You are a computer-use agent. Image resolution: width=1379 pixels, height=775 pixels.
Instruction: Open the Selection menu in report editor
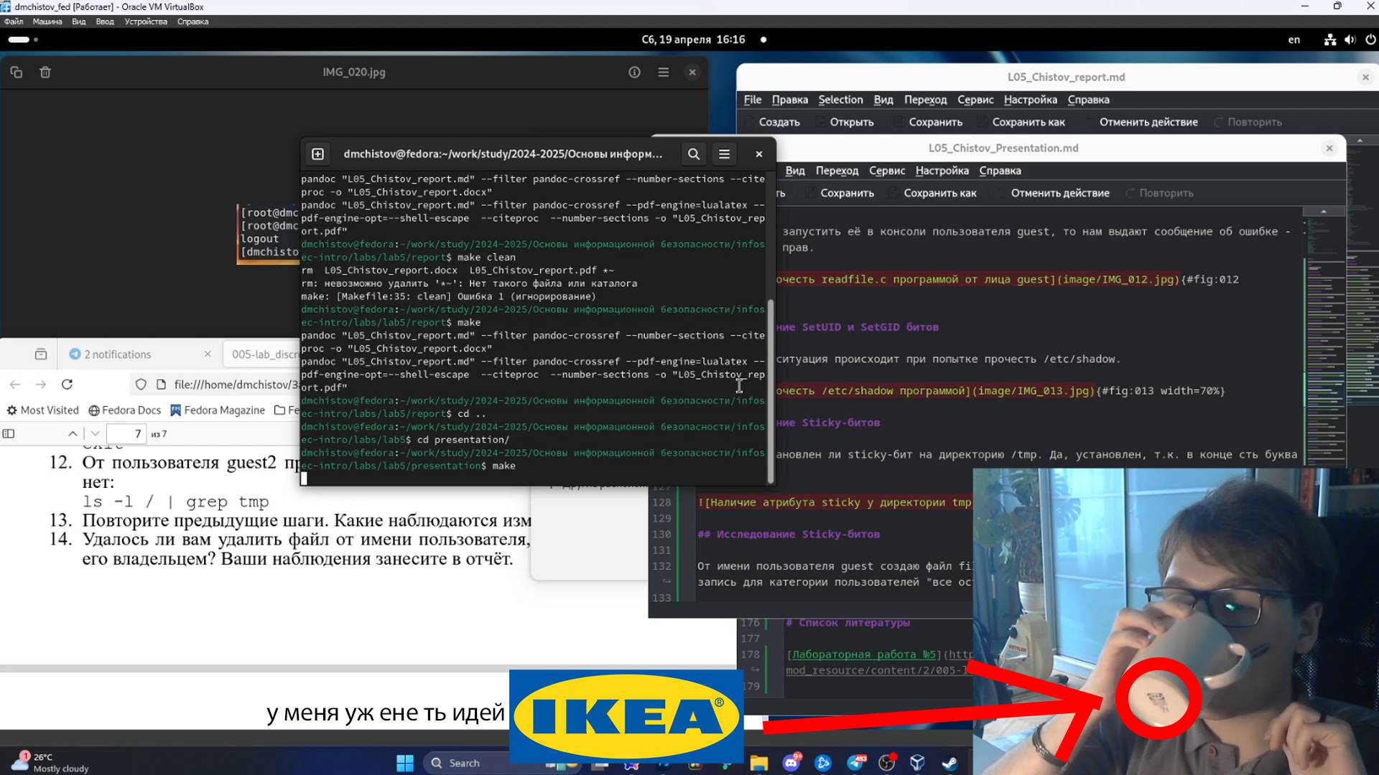pos(840,100)
